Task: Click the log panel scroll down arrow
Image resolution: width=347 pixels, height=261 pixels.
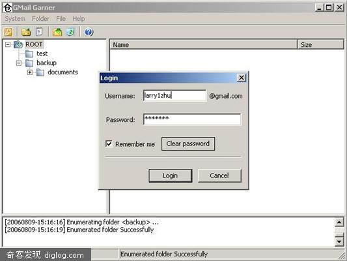Action: coord(339,241)
